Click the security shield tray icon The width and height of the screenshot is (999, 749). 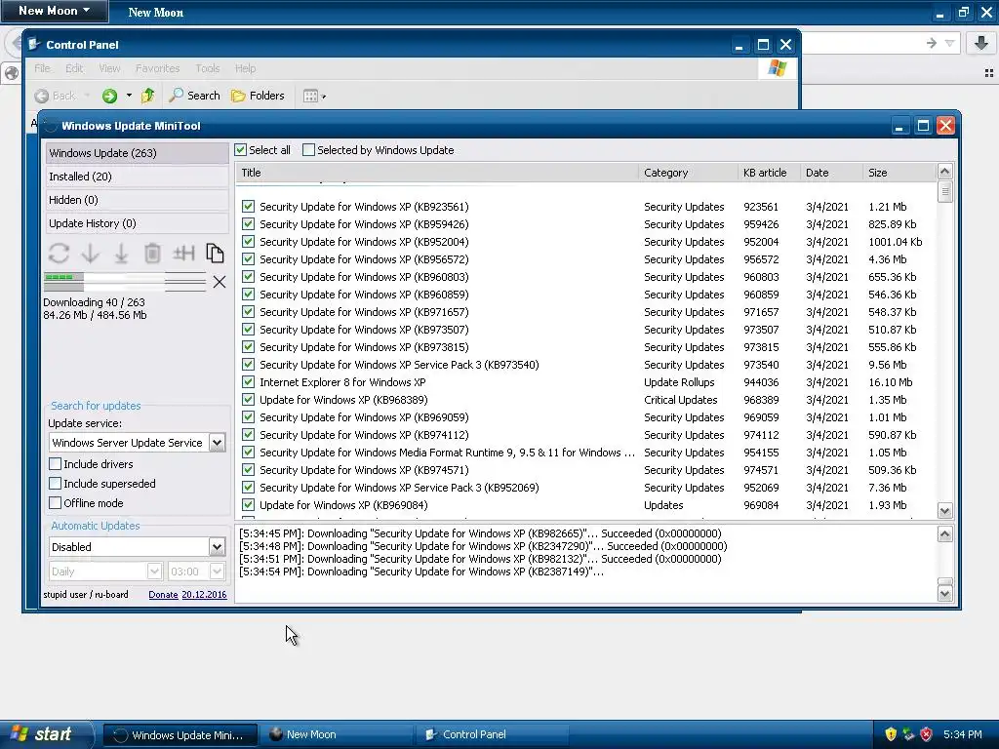891,734
